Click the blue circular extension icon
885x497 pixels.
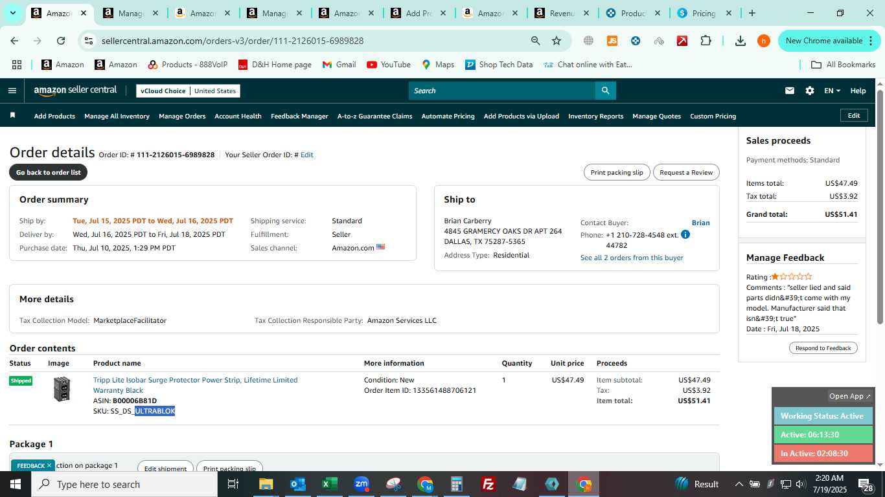pyautogui.click(x=636, y=41)
